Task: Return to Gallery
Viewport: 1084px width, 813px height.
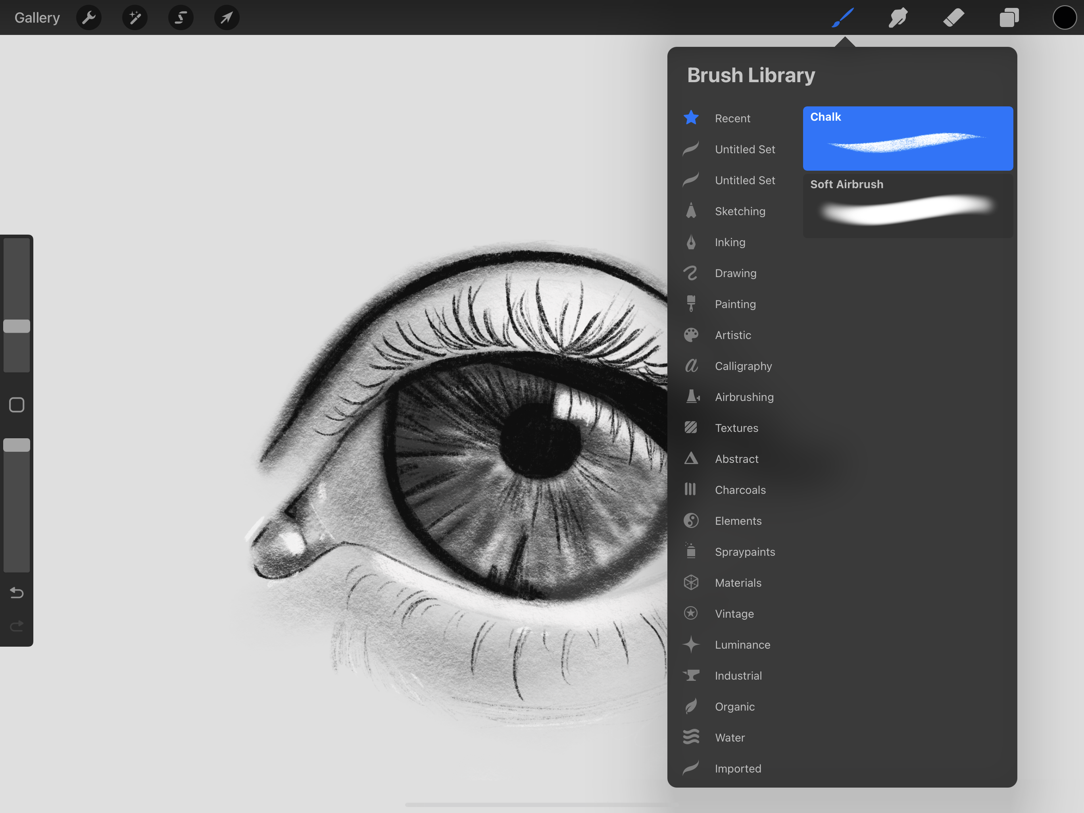Action: (x=37, y=17)
